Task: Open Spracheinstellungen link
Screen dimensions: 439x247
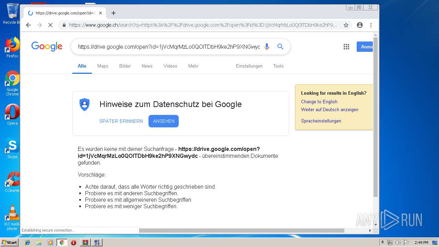Action: tap(321, 121)
